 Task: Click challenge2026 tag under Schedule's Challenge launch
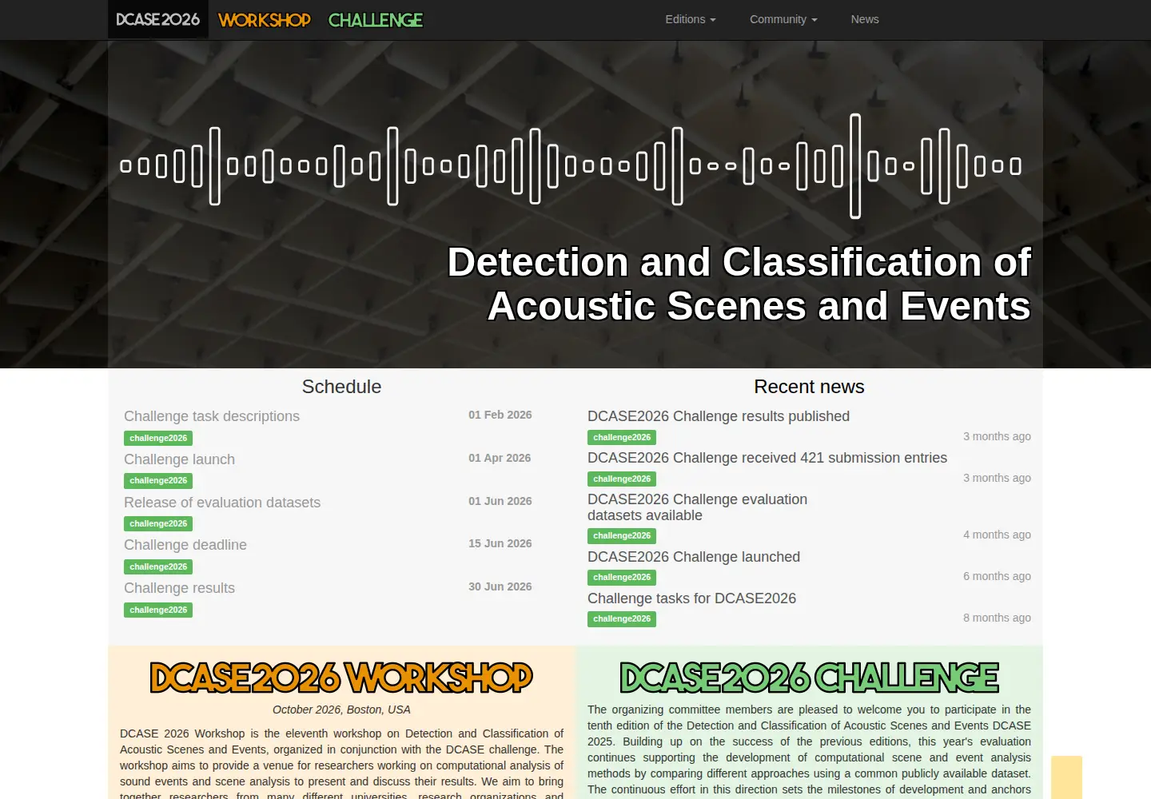pos(158,480)
